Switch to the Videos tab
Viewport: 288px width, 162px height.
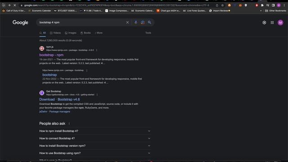55,33
